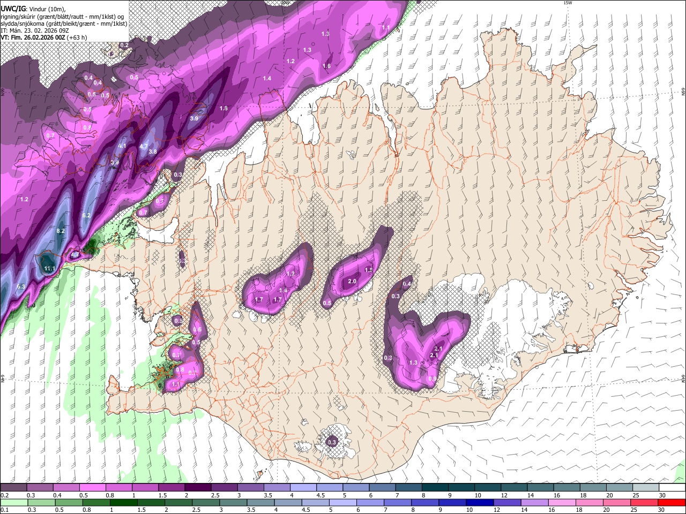This screenshot has height=514, width=686.
Task: Click the white swatch after 30 in the top legend row
Action: pos(672,488)
